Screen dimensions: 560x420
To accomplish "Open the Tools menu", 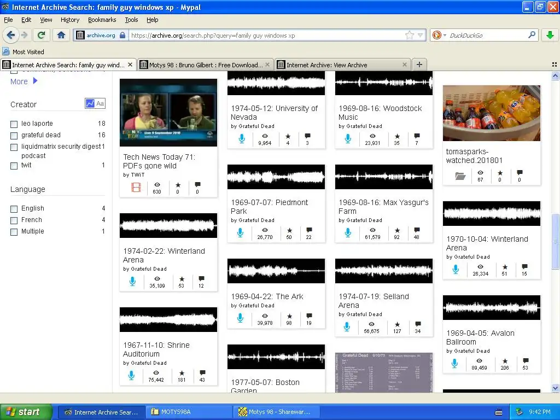I will coord(131,20).
